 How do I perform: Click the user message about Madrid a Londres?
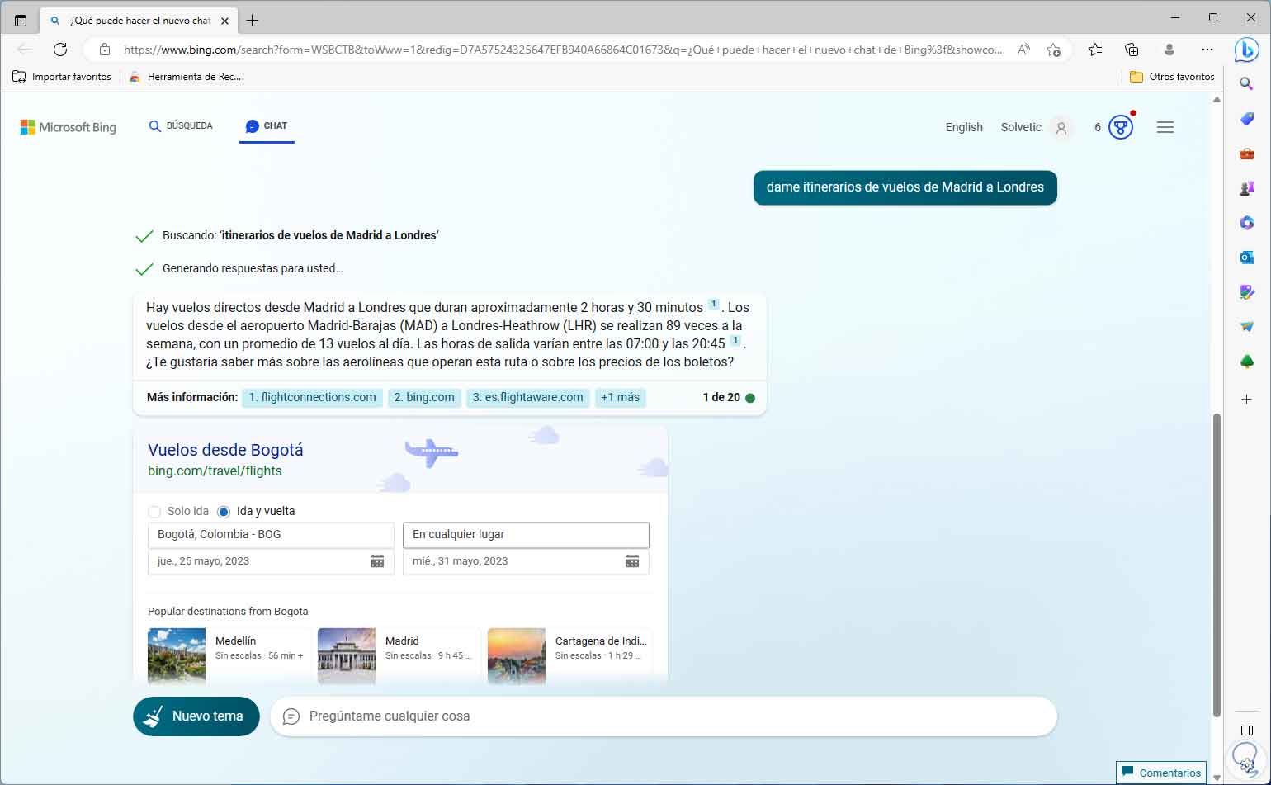point(905,187)
